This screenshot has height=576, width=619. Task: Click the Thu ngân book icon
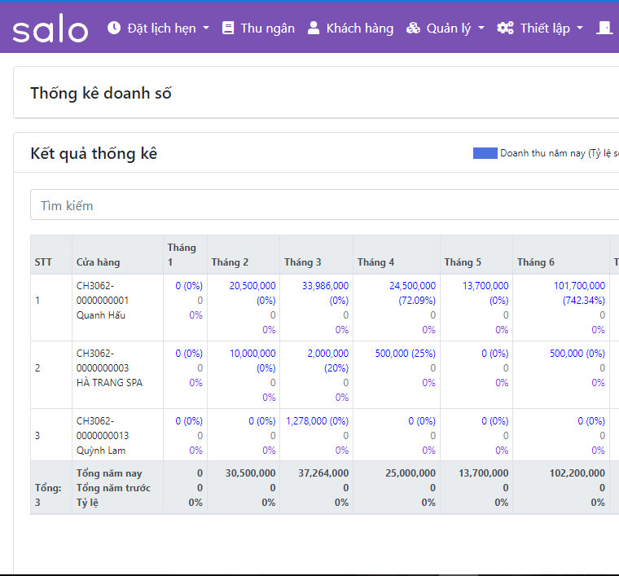pos(228,28)
